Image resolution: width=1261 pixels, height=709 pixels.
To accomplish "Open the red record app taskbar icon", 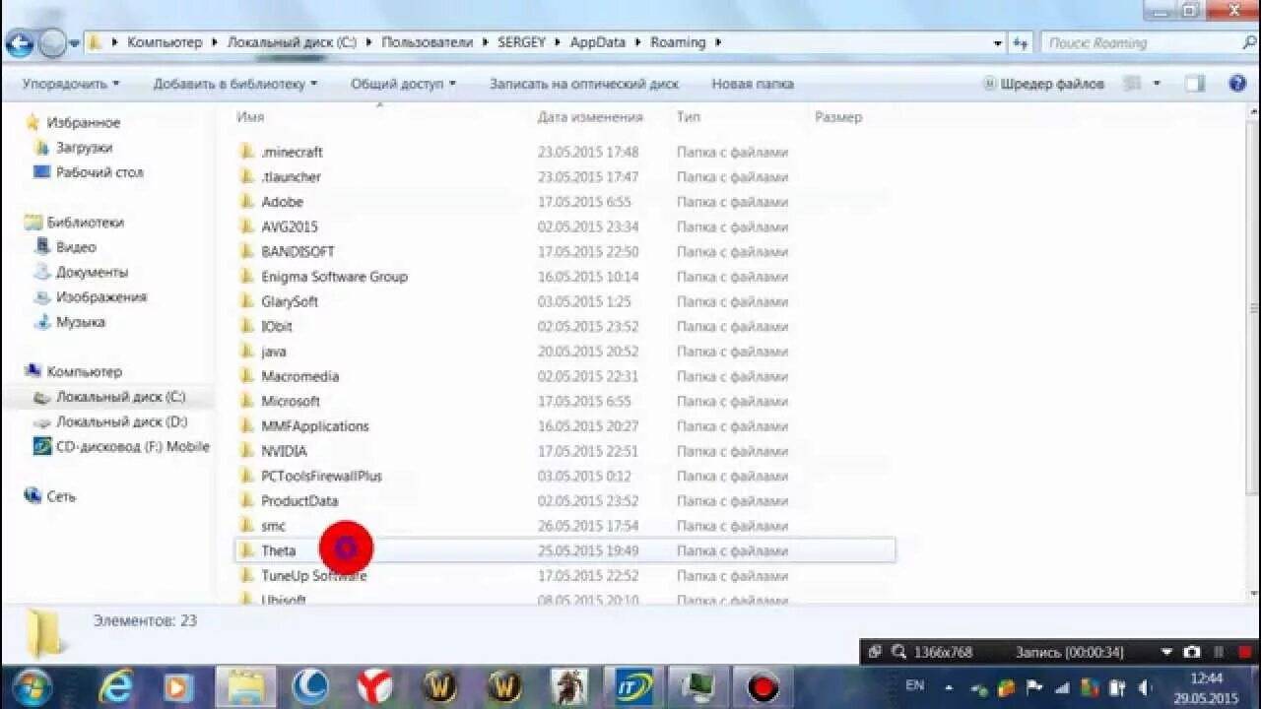I will [x=762, y=686].
